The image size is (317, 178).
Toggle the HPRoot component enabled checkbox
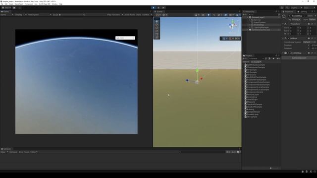288,39
